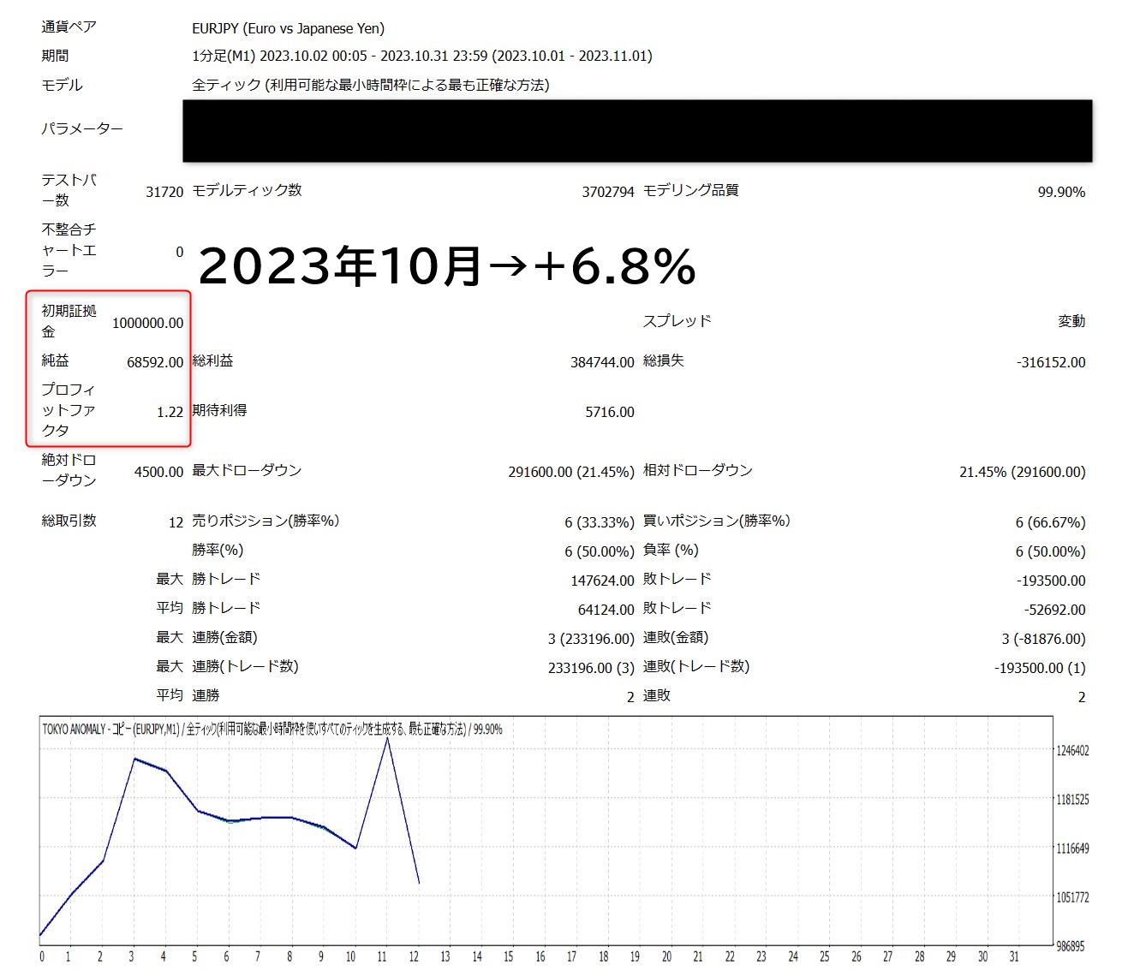Select the プロフィットファクタ value 1.22
Screen dimensions: 1128x971
(x=170, y=412)
